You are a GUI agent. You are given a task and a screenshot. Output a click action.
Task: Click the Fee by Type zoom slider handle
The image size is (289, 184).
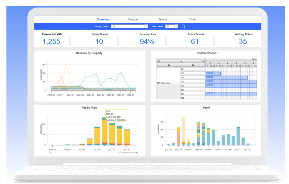pyautogui.click(x=137, y=153)
